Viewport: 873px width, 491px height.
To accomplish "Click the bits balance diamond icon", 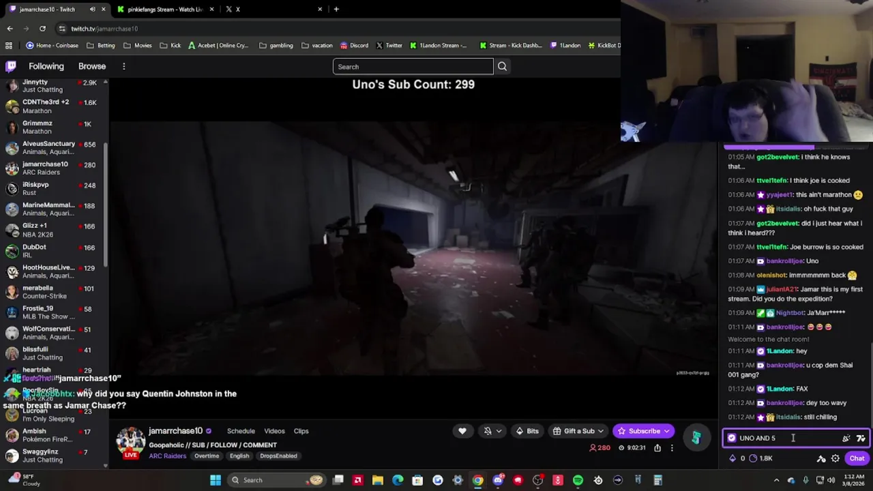I will [733, 458].
